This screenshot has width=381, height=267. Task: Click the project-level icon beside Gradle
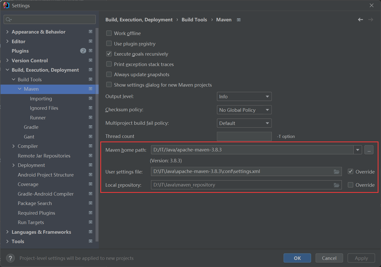tap(90, 127)
